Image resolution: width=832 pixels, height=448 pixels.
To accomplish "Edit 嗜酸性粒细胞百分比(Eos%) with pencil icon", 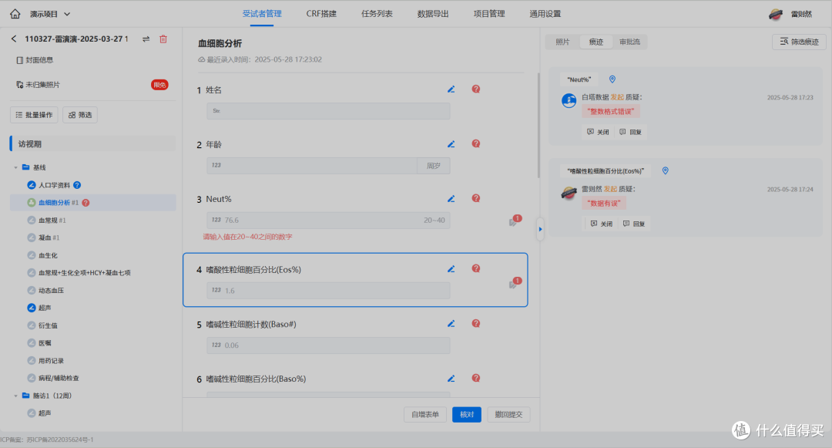I will click(x=451, y=269).
